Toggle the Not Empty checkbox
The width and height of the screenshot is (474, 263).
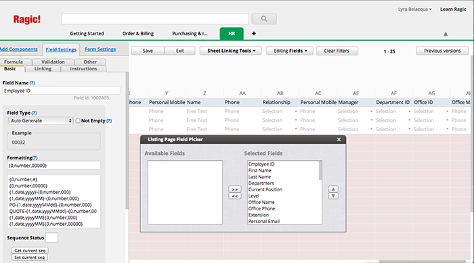pos(78,121)
